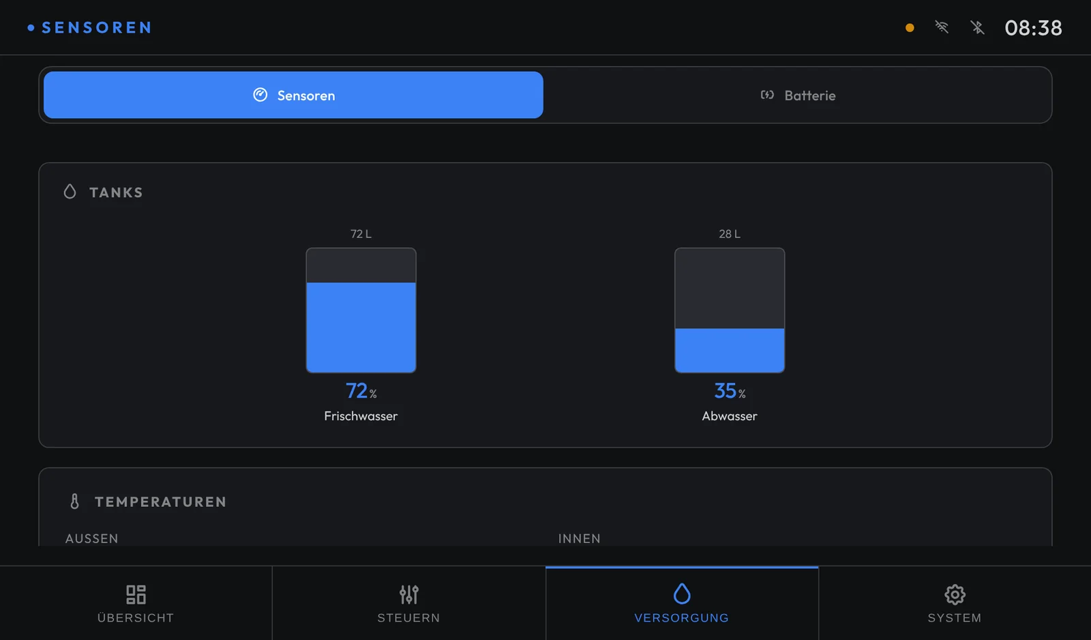1091x640 pixels.
Task: Click the TEMPERATUREN section heading
Action: pyautogui.click(x=160, y=502)
